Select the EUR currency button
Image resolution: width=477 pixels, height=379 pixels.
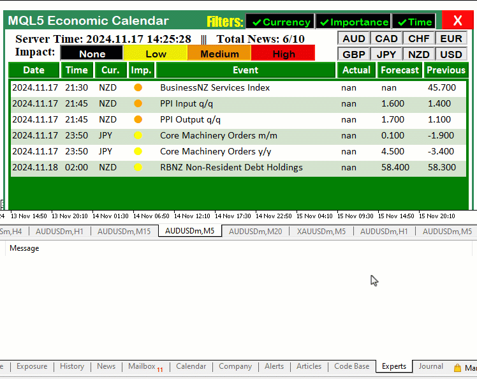tap(451, 39)
